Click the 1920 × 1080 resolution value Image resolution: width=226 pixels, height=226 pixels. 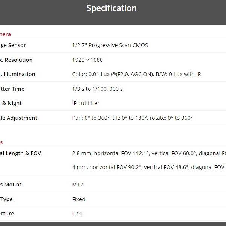[x=87, y=60]
